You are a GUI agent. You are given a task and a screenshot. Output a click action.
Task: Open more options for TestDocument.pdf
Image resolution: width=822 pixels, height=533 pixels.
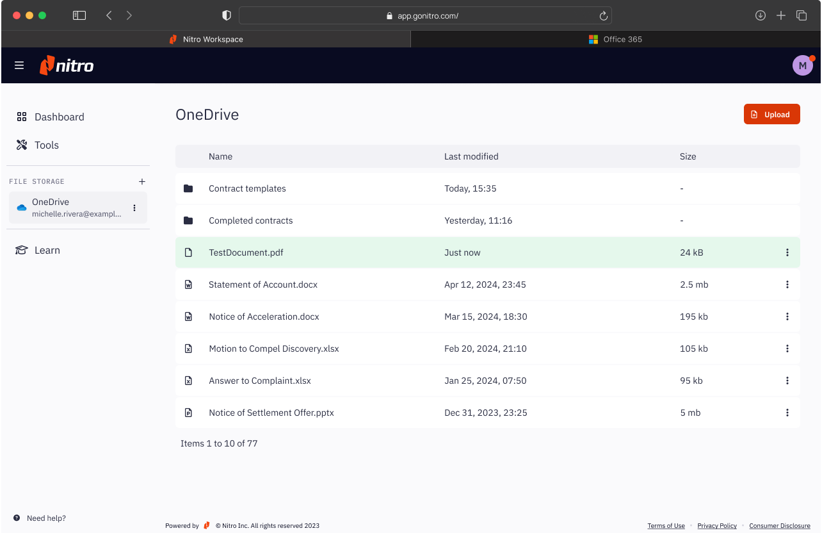[x=787, y=252]
